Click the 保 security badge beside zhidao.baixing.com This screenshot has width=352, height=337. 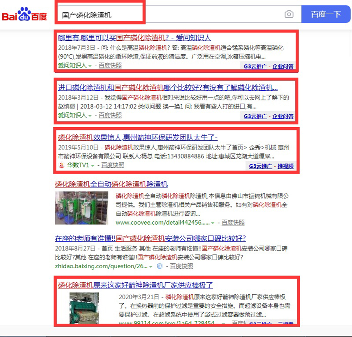pos(159,266)
